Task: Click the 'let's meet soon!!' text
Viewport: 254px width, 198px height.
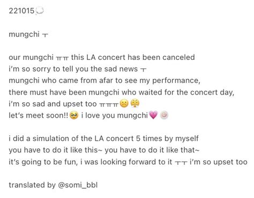Action: 39,116
